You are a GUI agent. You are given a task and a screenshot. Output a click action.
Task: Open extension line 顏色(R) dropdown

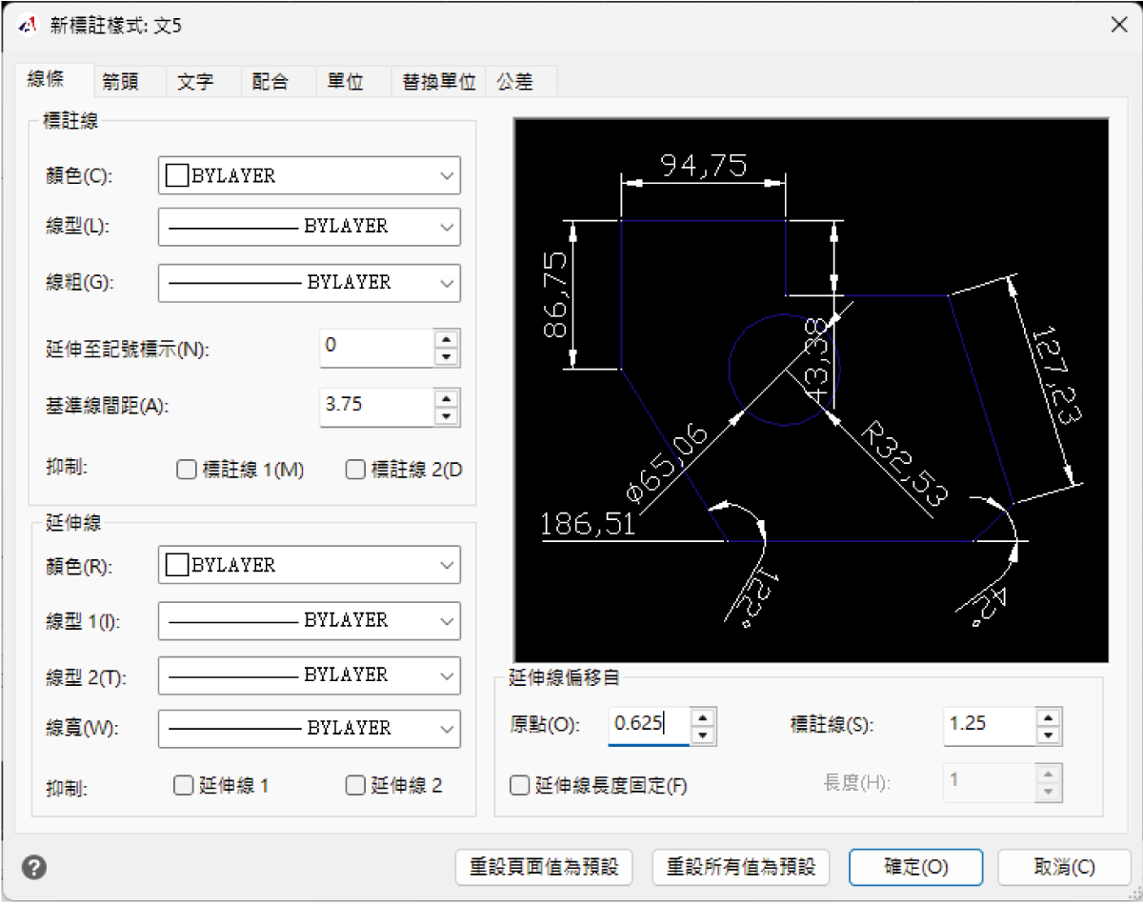pos(310,565)
